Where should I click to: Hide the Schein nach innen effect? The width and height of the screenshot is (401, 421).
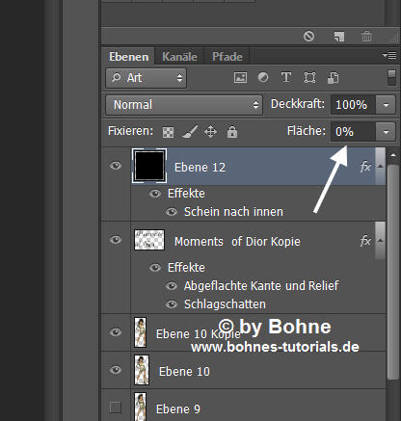click(x=172, y=212)
